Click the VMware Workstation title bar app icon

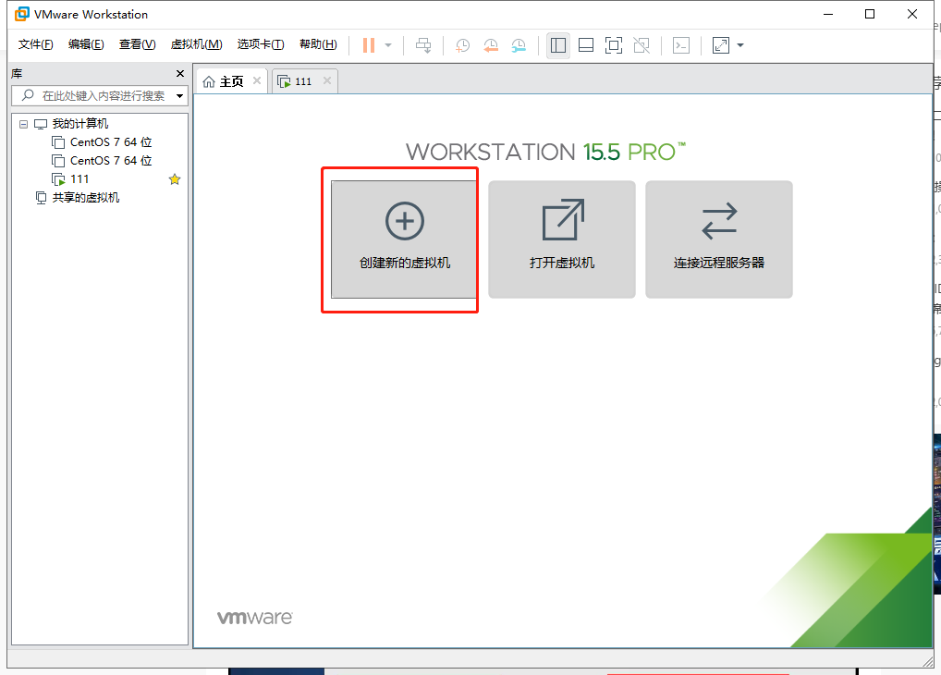(21, 14)
